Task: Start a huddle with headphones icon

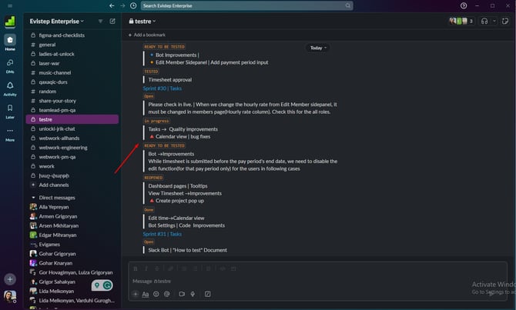Action: click(485, 21)
